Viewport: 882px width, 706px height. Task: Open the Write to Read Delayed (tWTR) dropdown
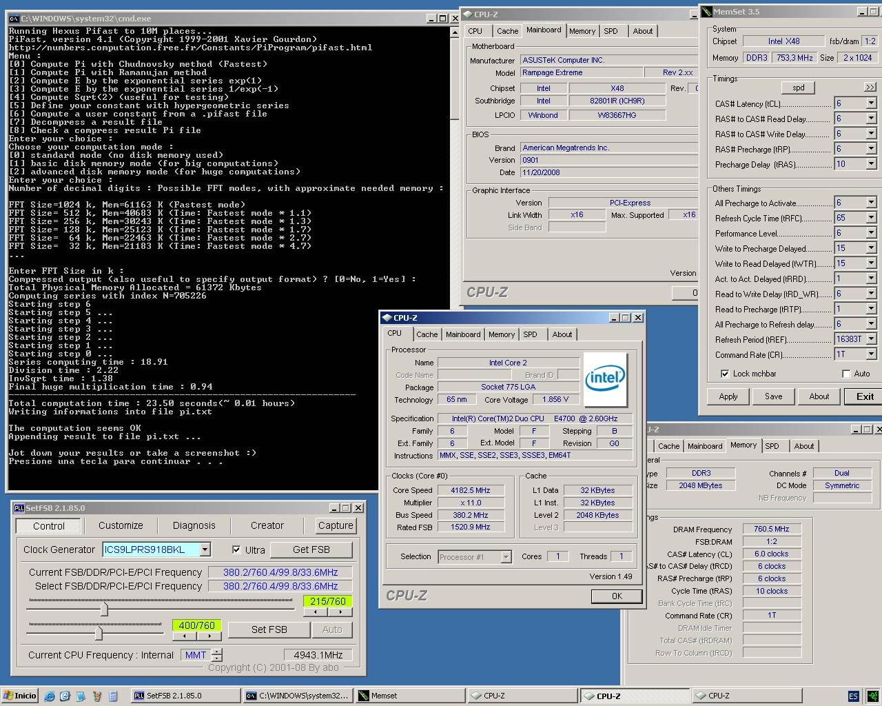point(872,263)
